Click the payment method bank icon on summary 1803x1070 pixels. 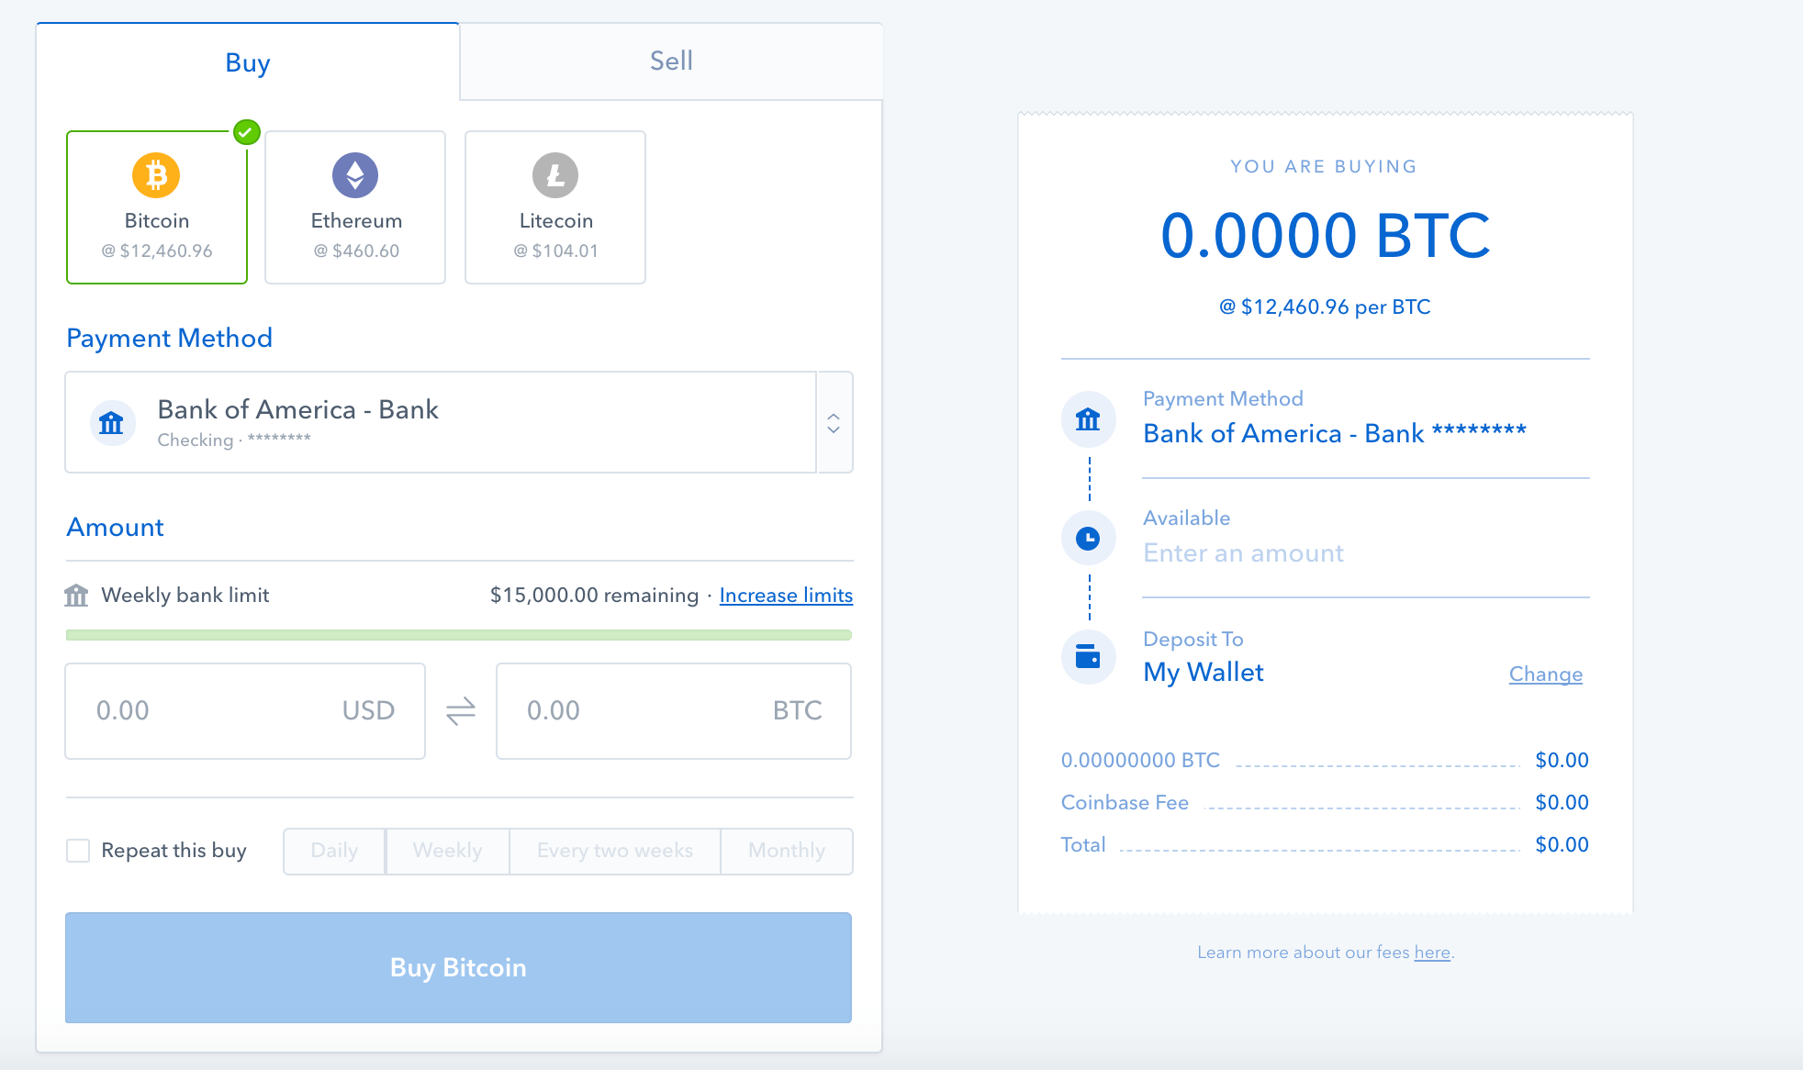click(1091, 419)
